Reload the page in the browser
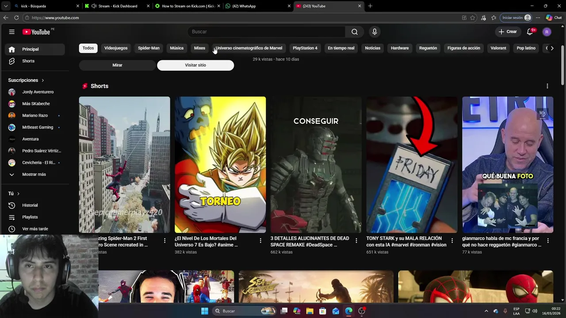 tap(16, 18)
